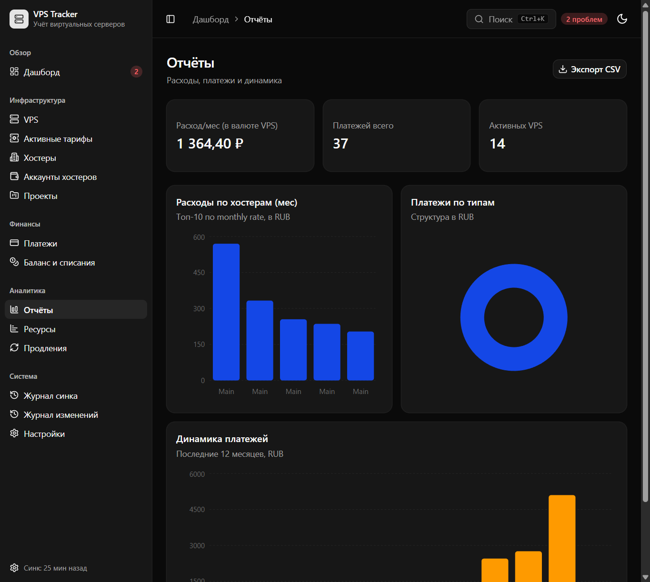Screen dimensions: 650x582
Task: Open the Хостеры section
Action: (x=76, y=158)
